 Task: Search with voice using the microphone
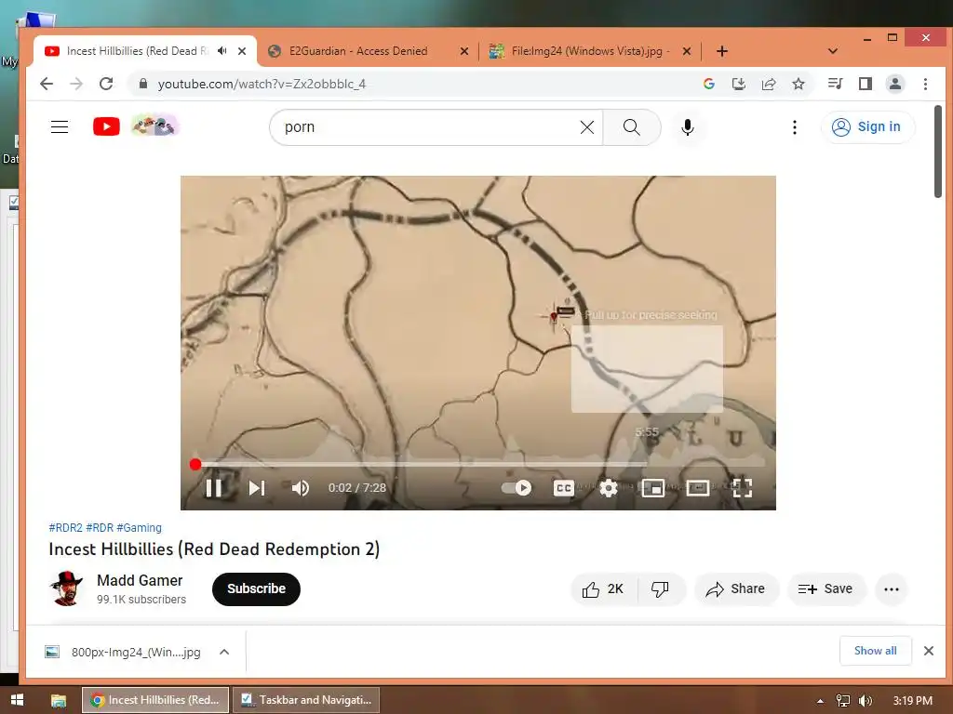click(x=688, y=126)
